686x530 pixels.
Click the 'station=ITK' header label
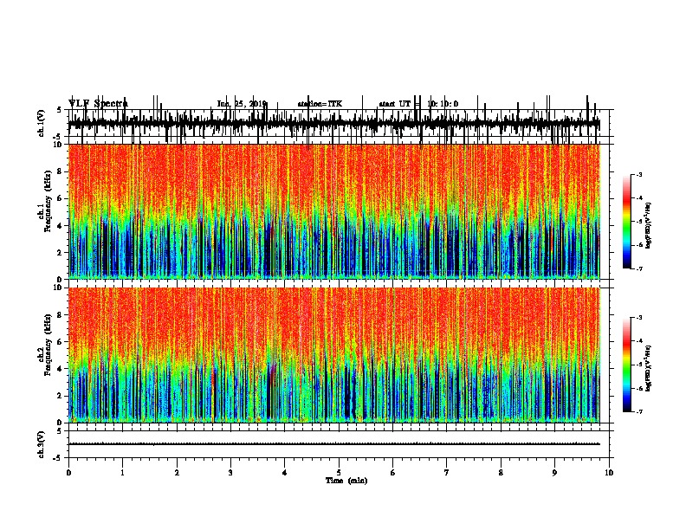[x=320, y=104]
